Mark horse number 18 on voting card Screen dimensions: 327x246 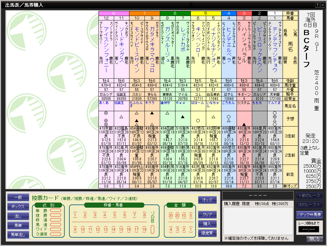pos(144,229)
